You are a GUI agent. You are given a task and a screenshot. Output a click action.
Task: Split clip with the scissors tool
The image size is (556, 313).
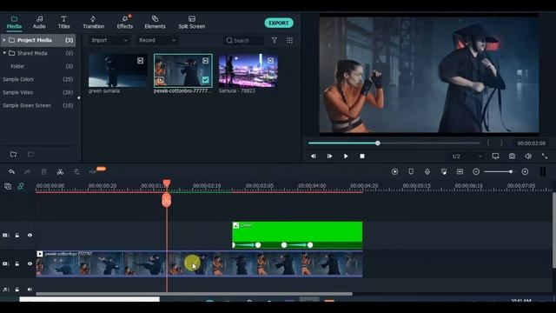pyautogui.click(x=60, y=172)
